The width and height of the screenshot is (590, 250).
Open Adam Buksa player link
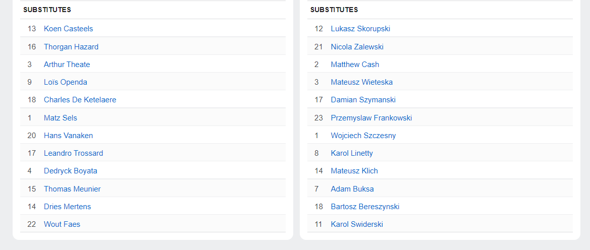[352, 189]
